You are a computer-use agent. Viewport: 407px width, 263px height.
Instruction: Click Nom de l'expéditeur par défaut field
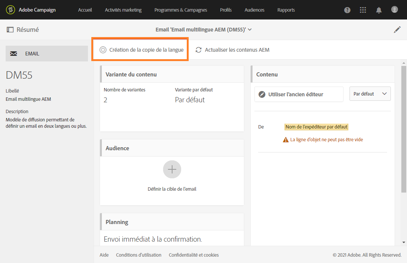tap(316, 127)
